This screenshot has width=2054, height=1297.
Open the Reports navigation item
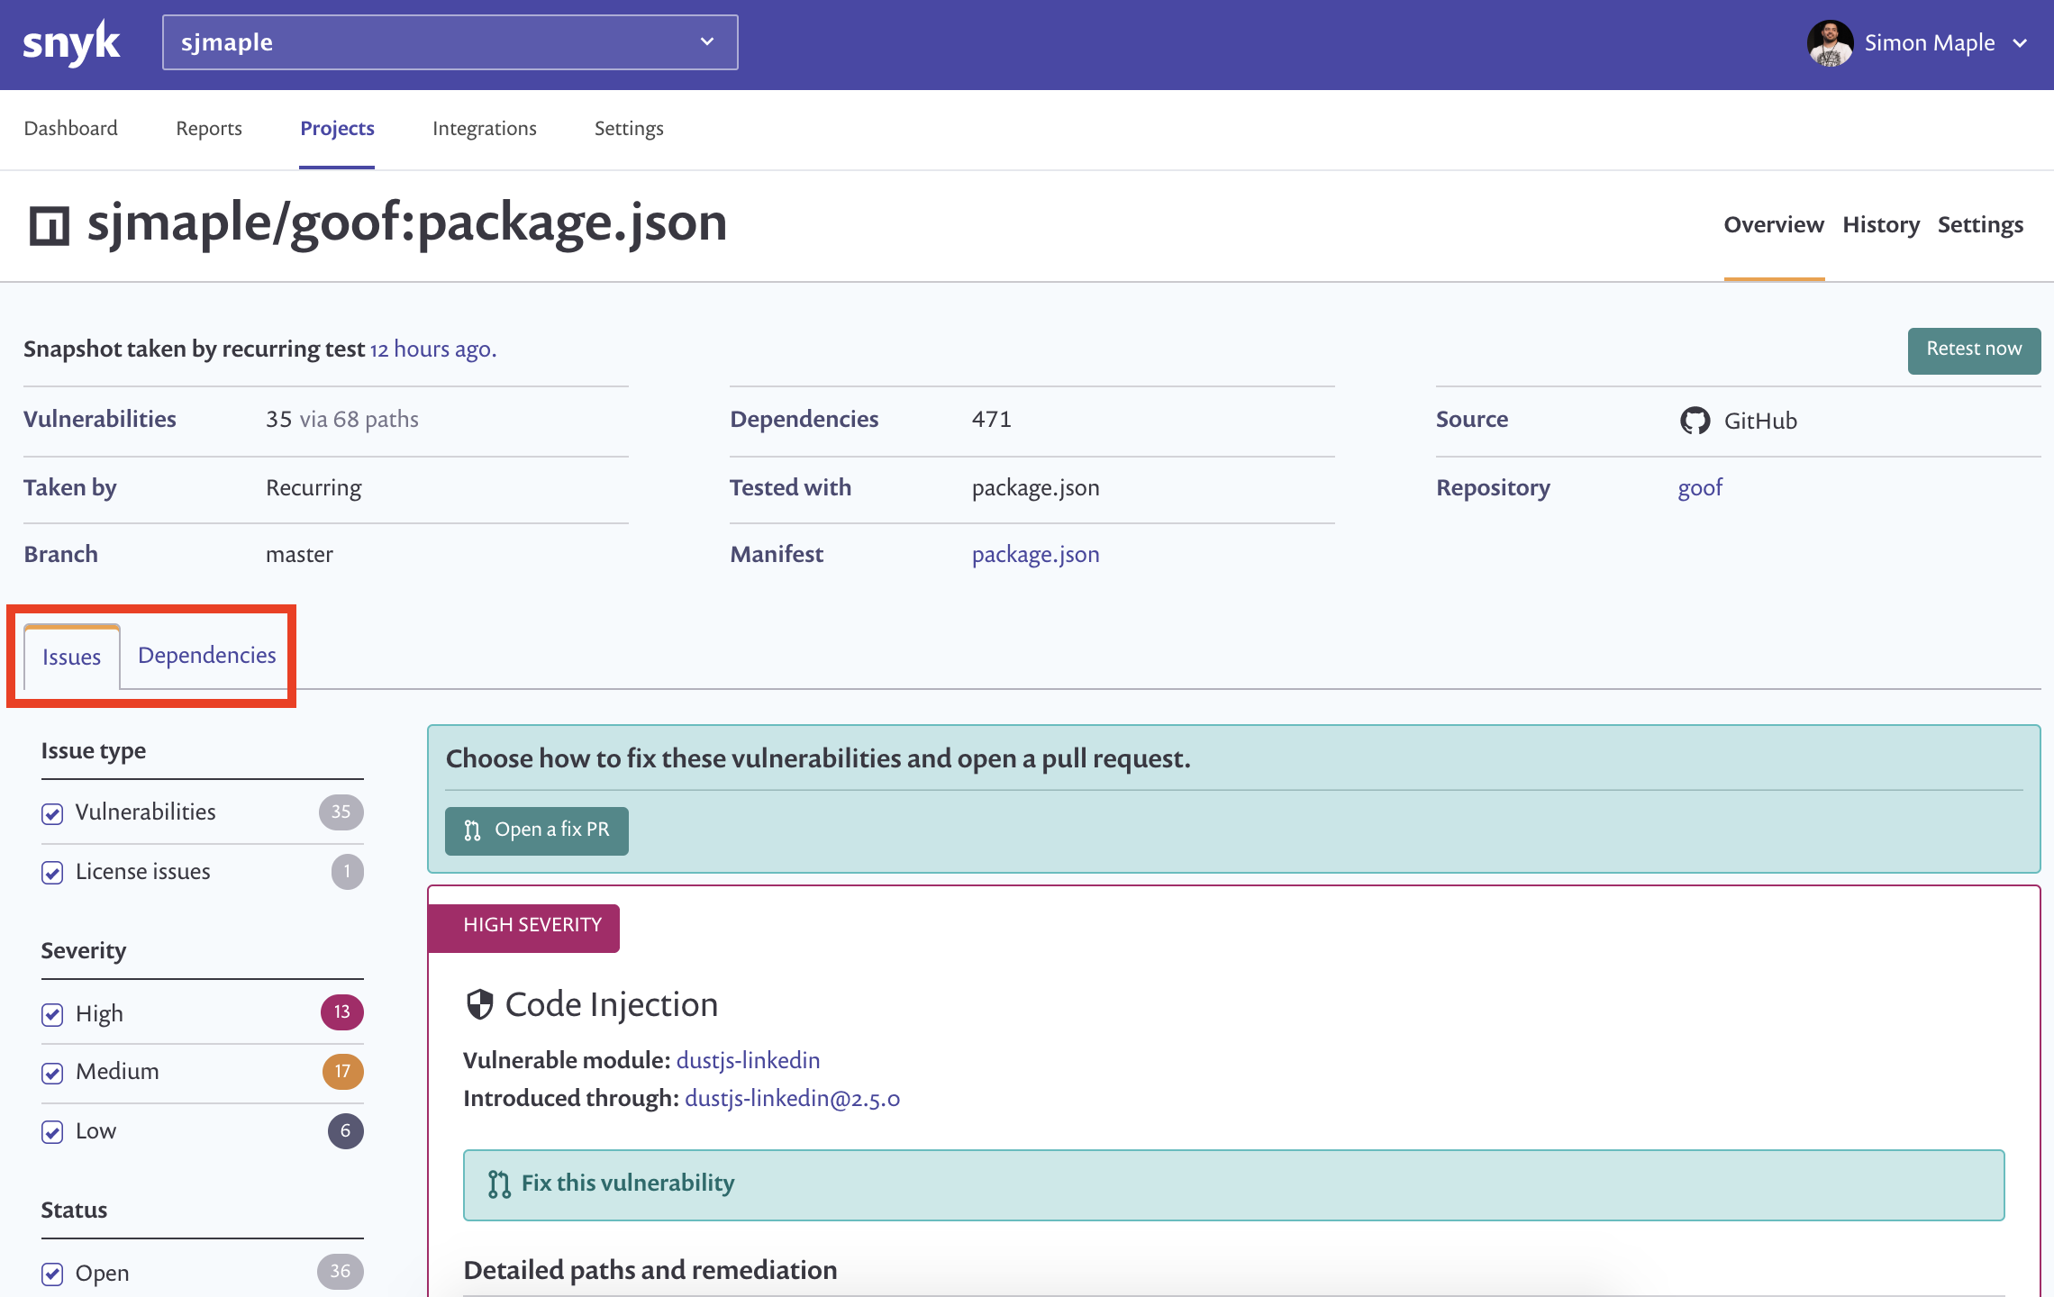tap(209, 128)
